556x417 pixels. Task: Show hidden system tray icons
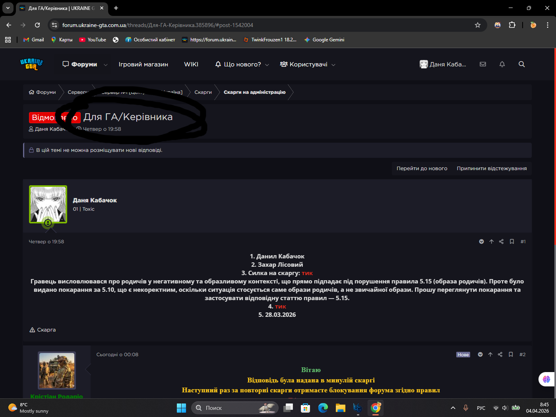[x=453, y=408]
